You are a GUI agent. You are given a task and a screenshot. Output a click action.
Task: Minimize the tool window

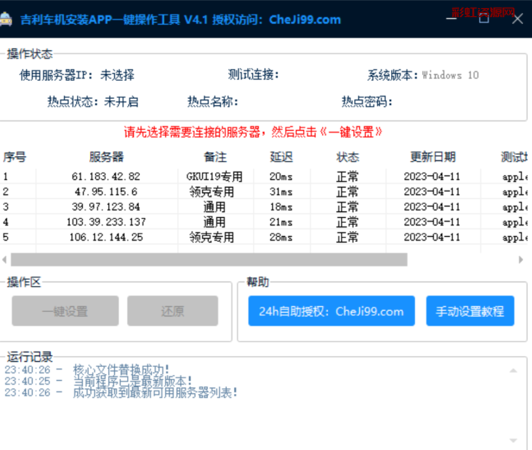pos(451,19)
